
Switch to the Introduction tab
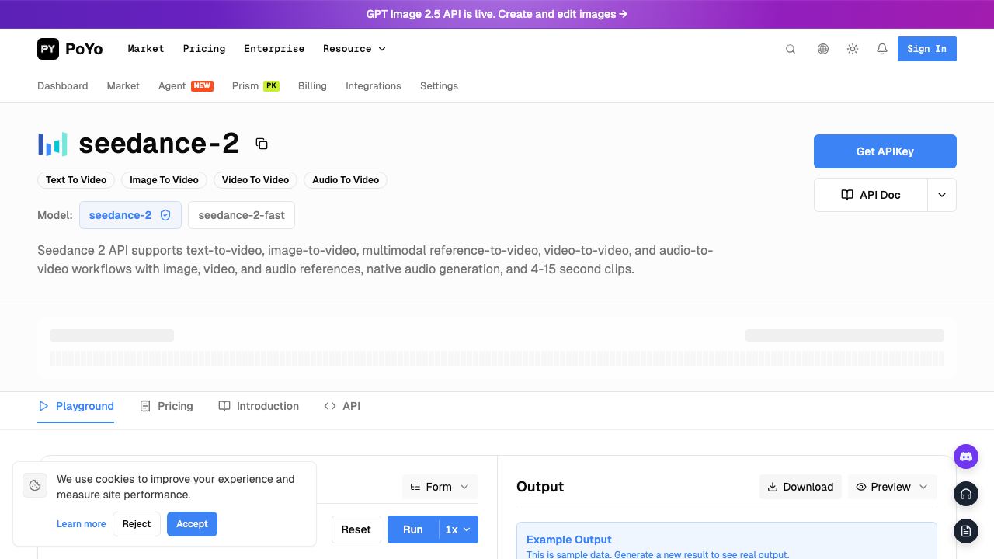[259, 406]
